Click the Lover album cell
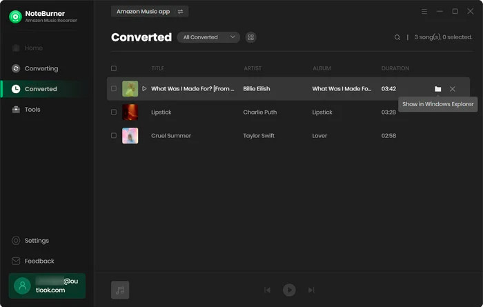 pos(319,135)
